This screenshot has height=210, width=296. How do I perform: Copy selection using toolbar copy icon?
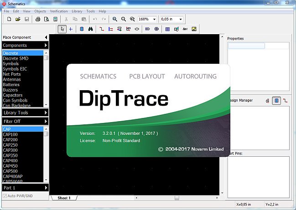(75, 19)
